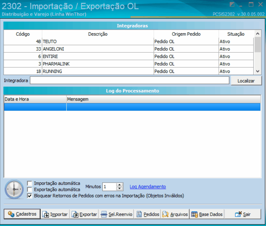Sort by the Código column header
The height and width of the screenshot is (226, 266).
(x=23, y=34)
